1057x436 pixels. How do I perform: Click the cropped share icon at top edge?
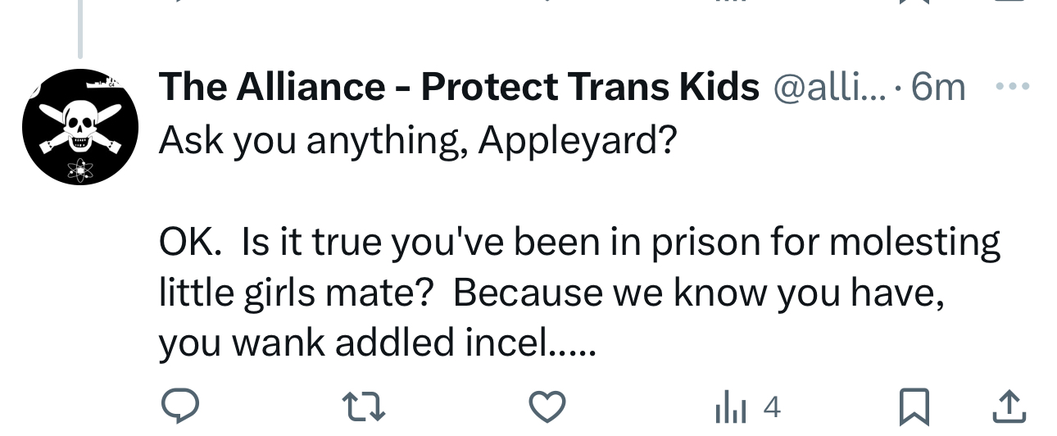click(1009, 2)
